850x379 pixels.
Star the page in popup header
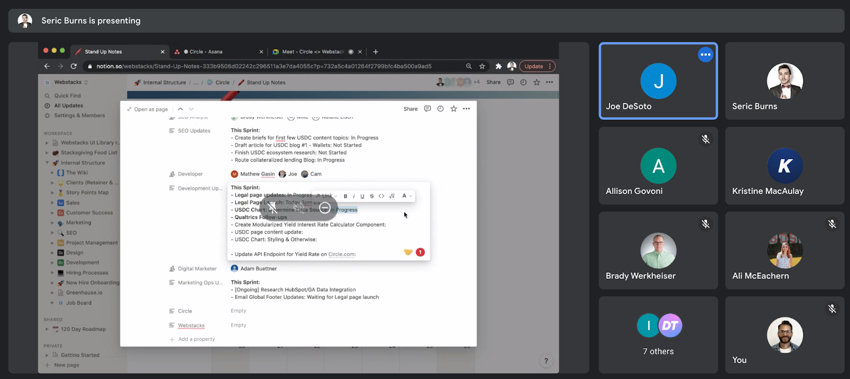pos(454,109)
